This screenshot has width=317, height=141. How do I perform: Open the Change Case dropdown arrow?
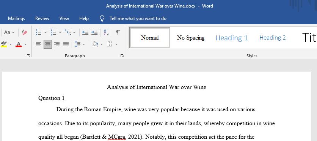click(13, 32)
